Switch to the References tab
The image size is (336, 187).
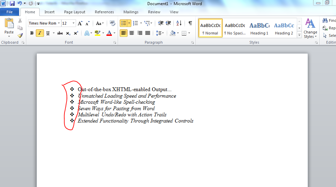104,12
